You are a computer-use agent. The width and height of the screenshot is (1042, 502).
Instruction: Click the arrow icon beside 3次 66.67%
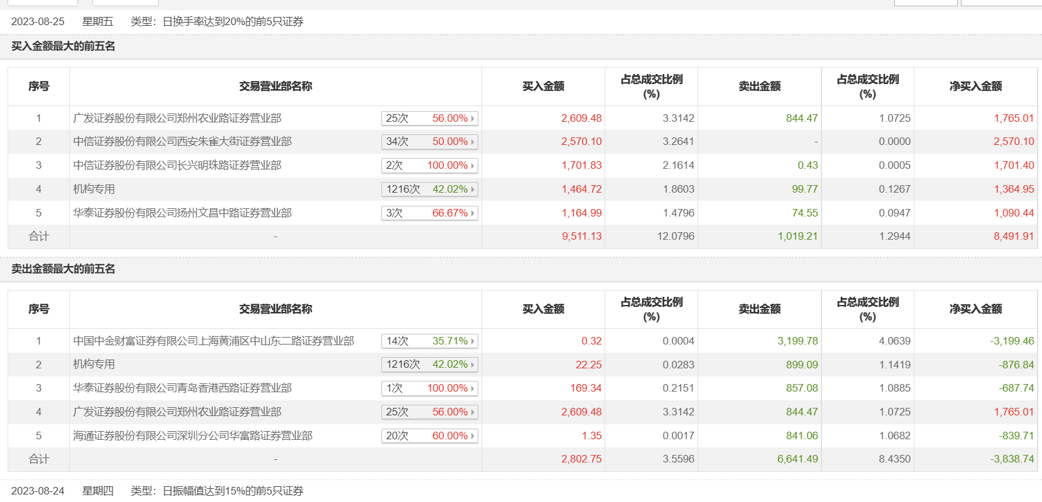(473, 213)
